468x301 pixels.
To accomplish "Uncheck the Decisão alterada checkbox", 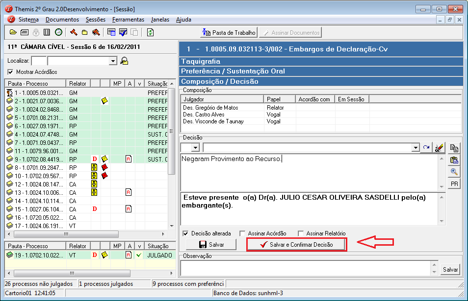I will tap(185, 233).
